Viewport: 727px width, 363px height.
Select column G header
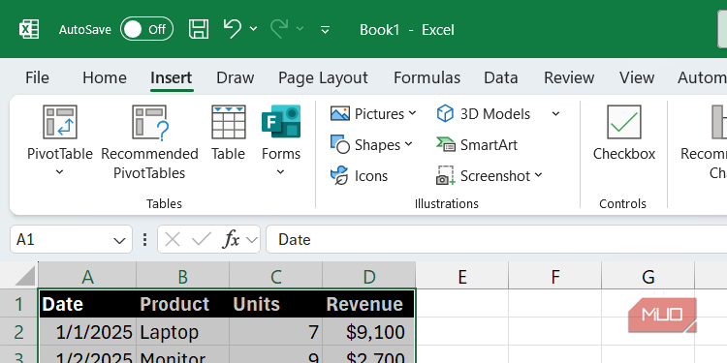point(648,277)
